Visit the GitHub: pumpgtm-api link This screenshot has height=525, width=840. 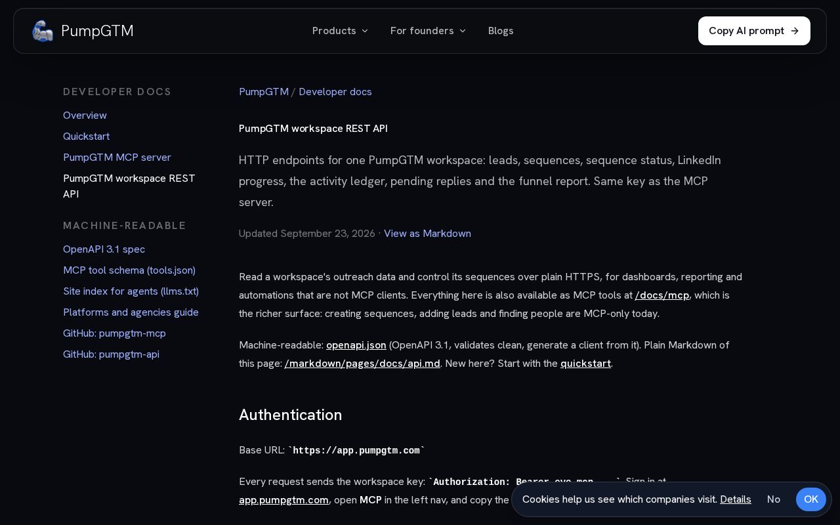tap(111, 354)
